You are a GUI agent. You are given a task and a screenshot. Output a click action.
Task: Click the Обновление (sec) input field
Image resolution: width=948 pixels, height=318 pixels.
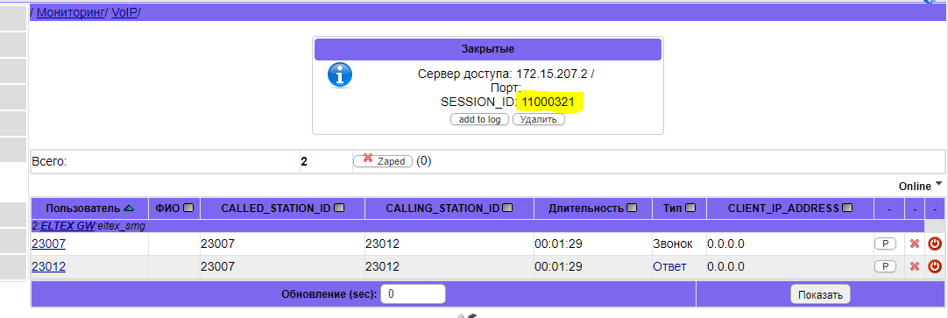point(414,294)
